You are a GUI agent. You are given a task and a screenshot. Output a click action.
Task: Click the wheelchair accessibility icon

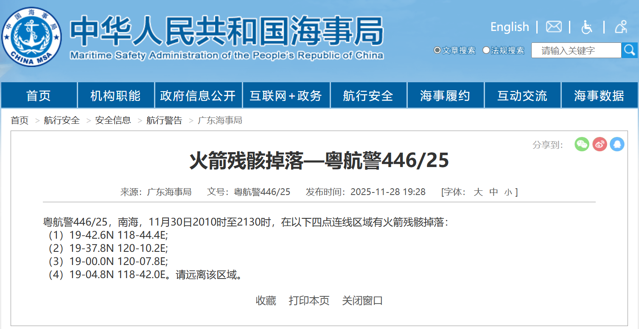tap(586, 27)
